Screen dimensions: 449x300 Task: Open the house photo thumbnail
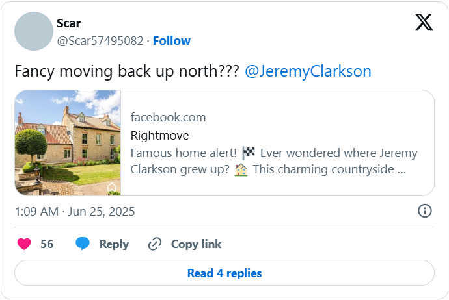click(68, 143)
